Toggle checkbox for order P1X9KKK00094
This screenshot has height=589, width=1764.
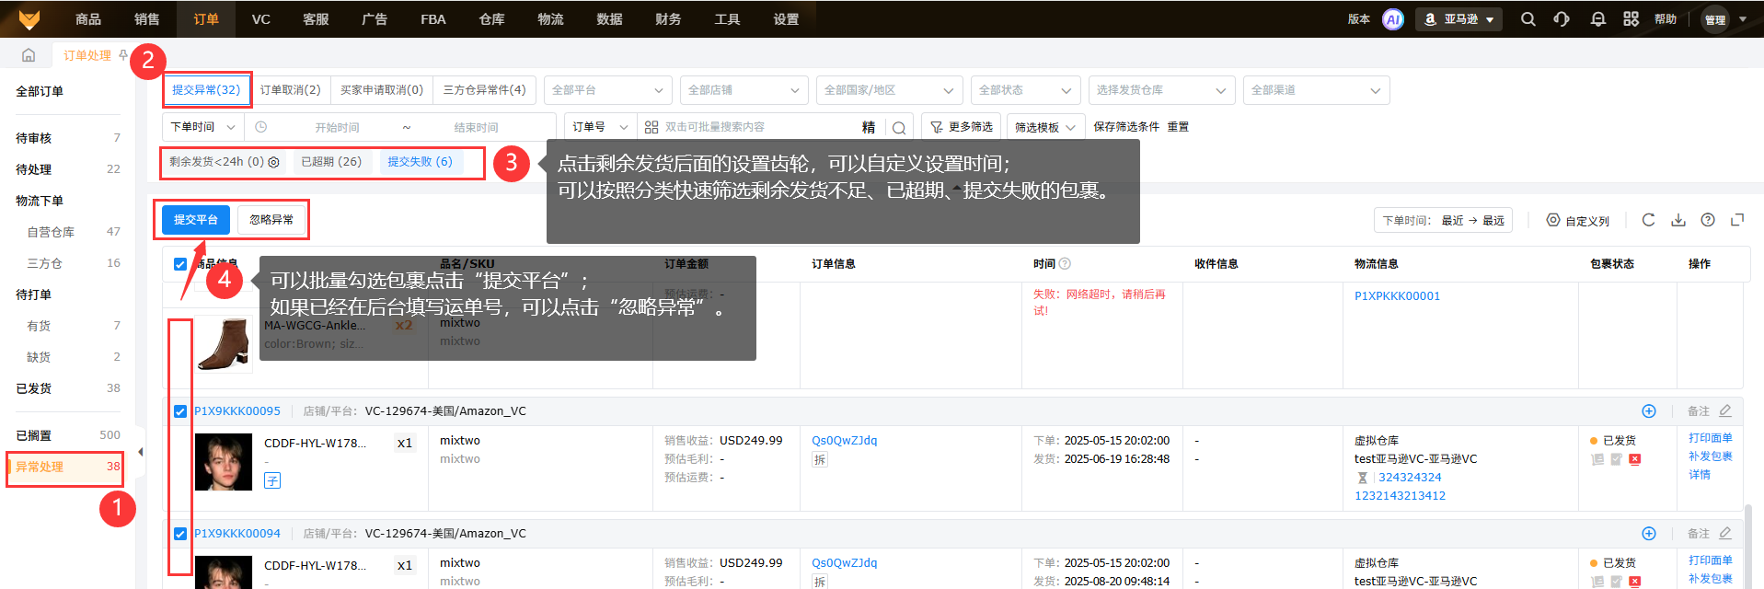coord(180,534)
